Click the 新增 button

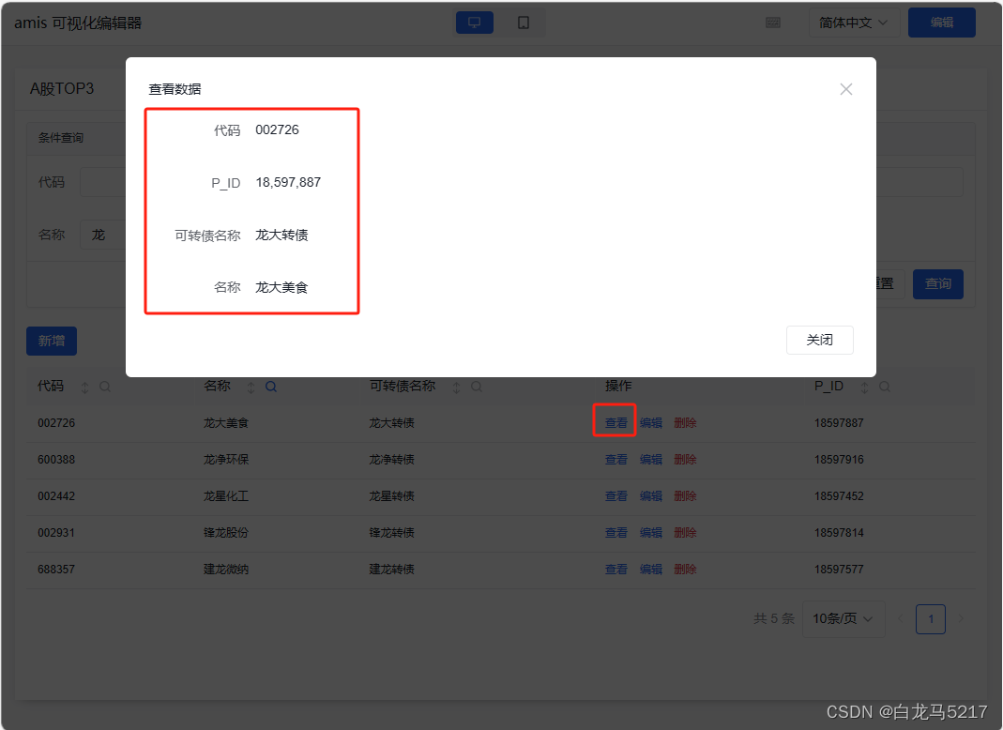(52, 341)
